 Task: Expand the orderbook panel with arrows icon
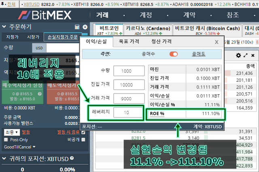(x=246, y=55)
